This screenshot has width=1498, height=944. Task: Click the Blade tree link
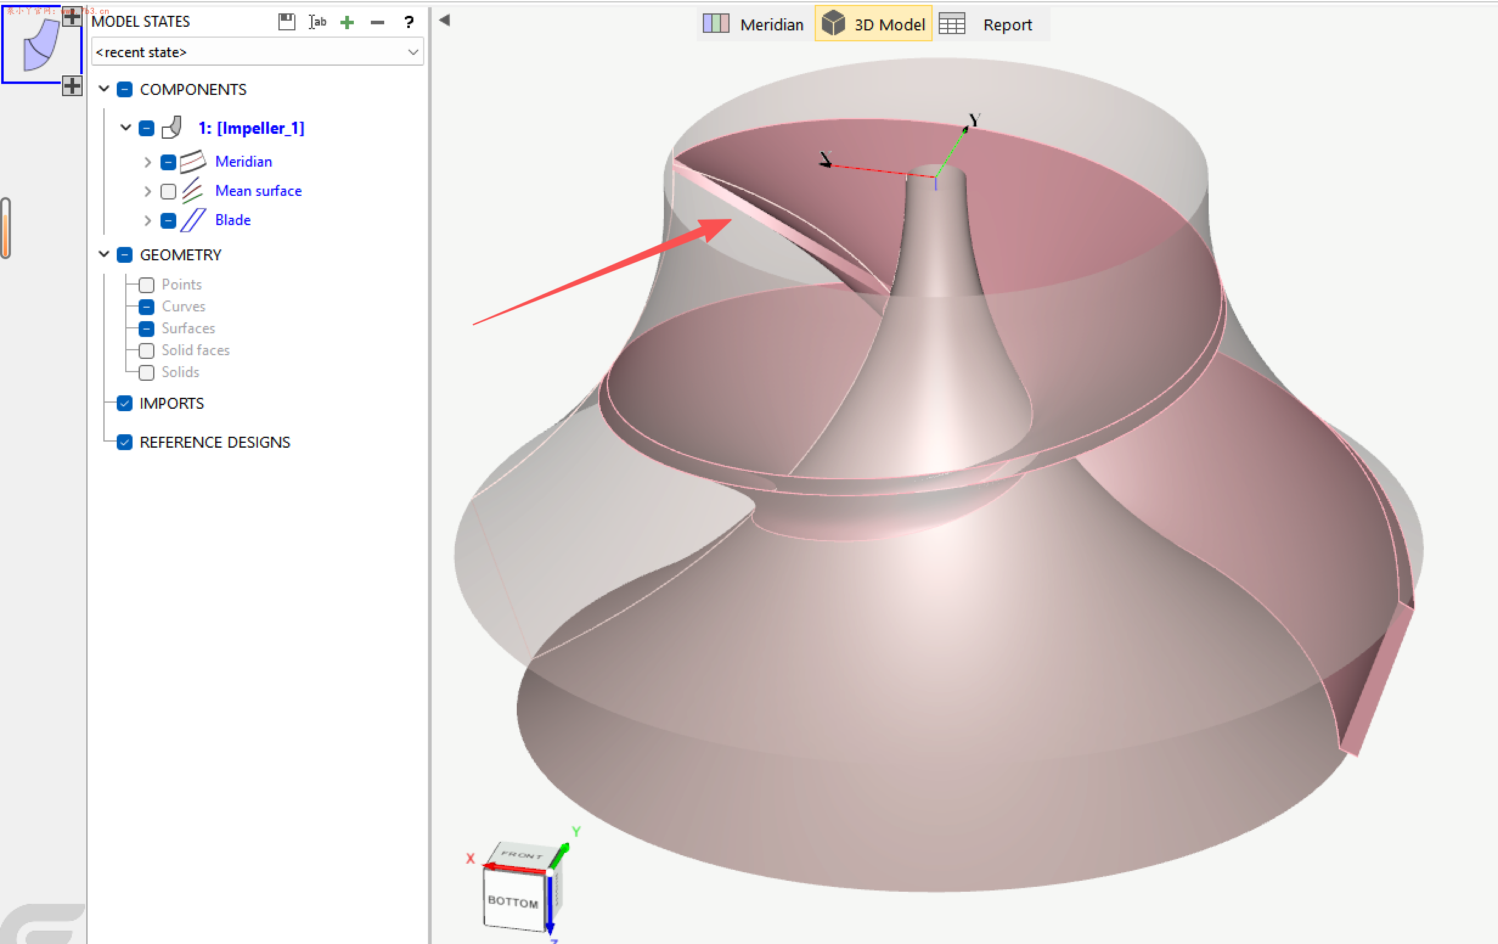233,220
